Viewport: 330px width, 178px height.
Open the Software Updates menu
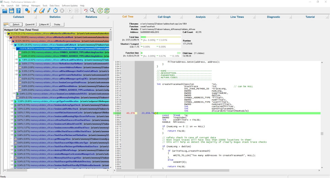[70, 6]
